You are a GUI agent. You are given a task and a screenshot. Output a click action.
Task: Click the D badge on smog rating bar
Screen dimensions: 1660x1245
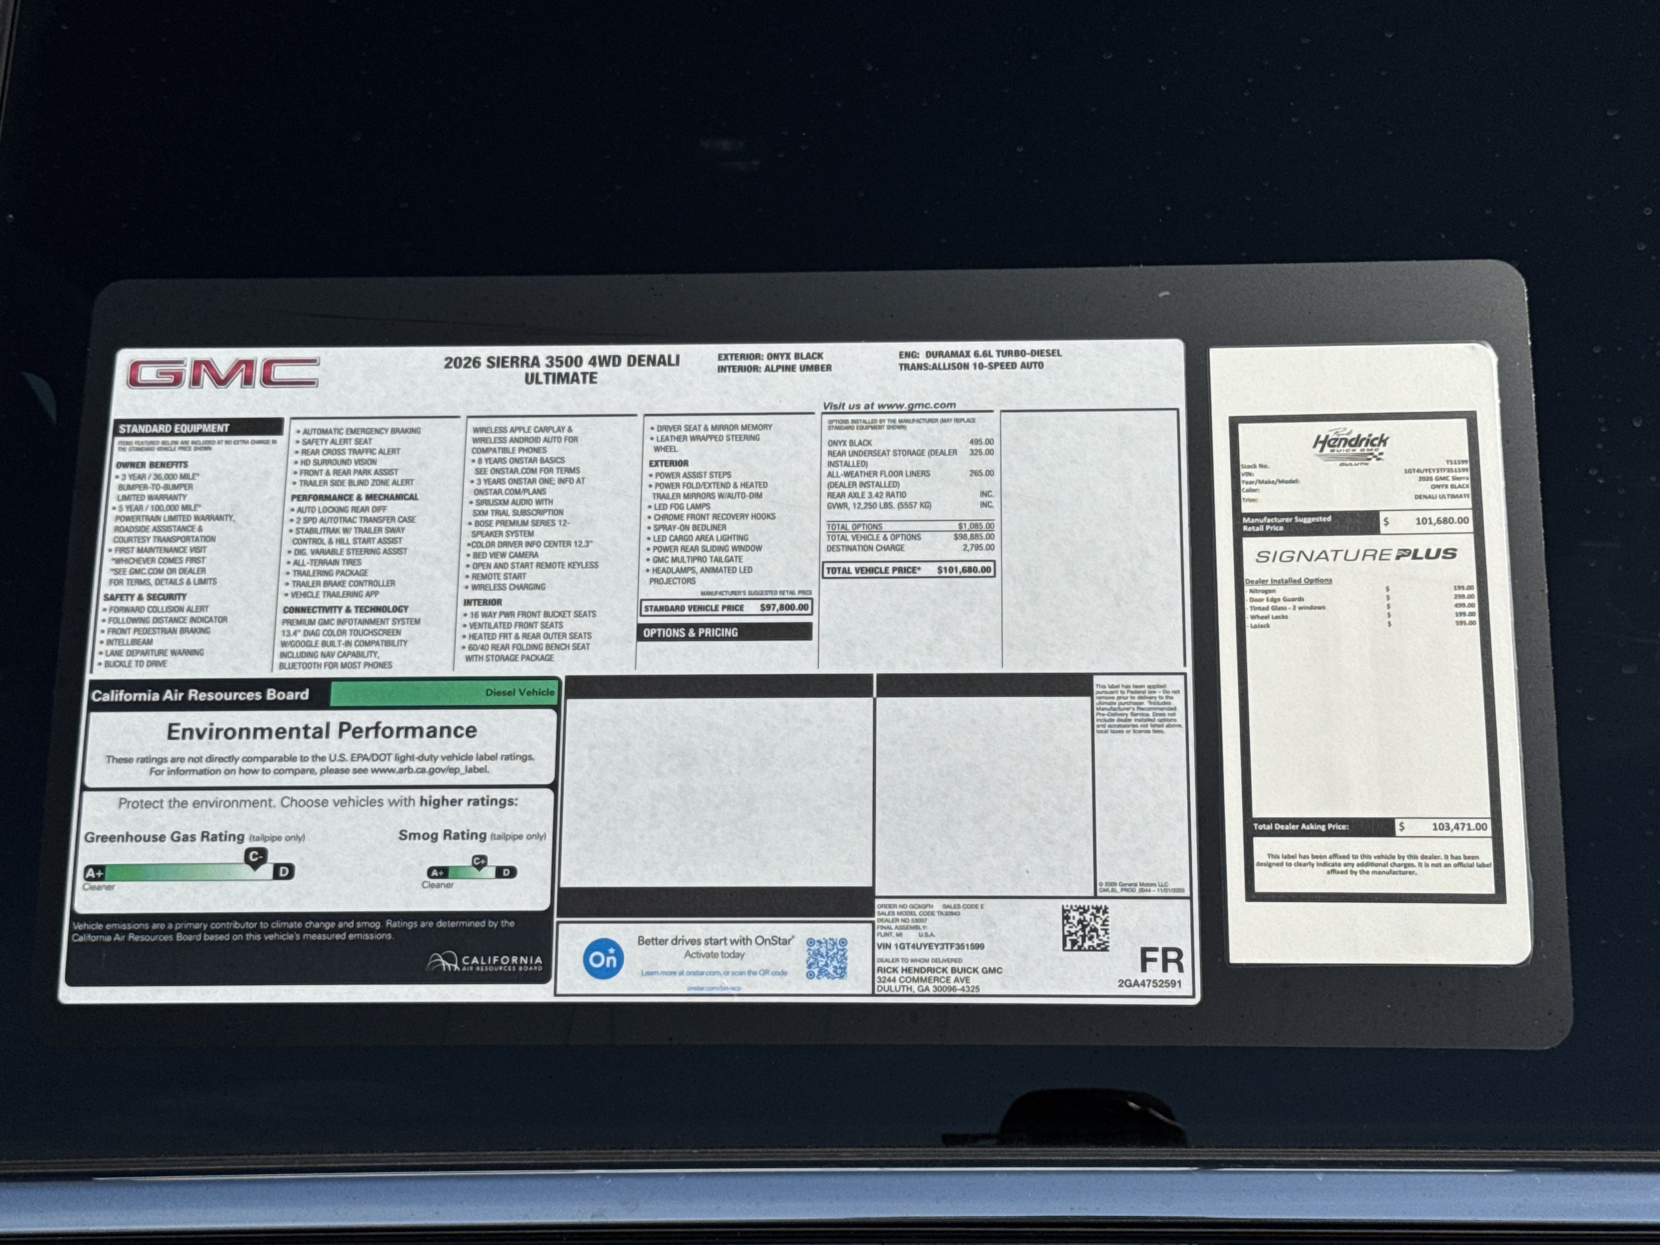[x=506, y=872]
